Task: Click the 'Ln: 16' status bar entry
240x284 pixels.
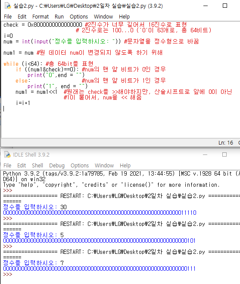Action: (x=226, y=143)
